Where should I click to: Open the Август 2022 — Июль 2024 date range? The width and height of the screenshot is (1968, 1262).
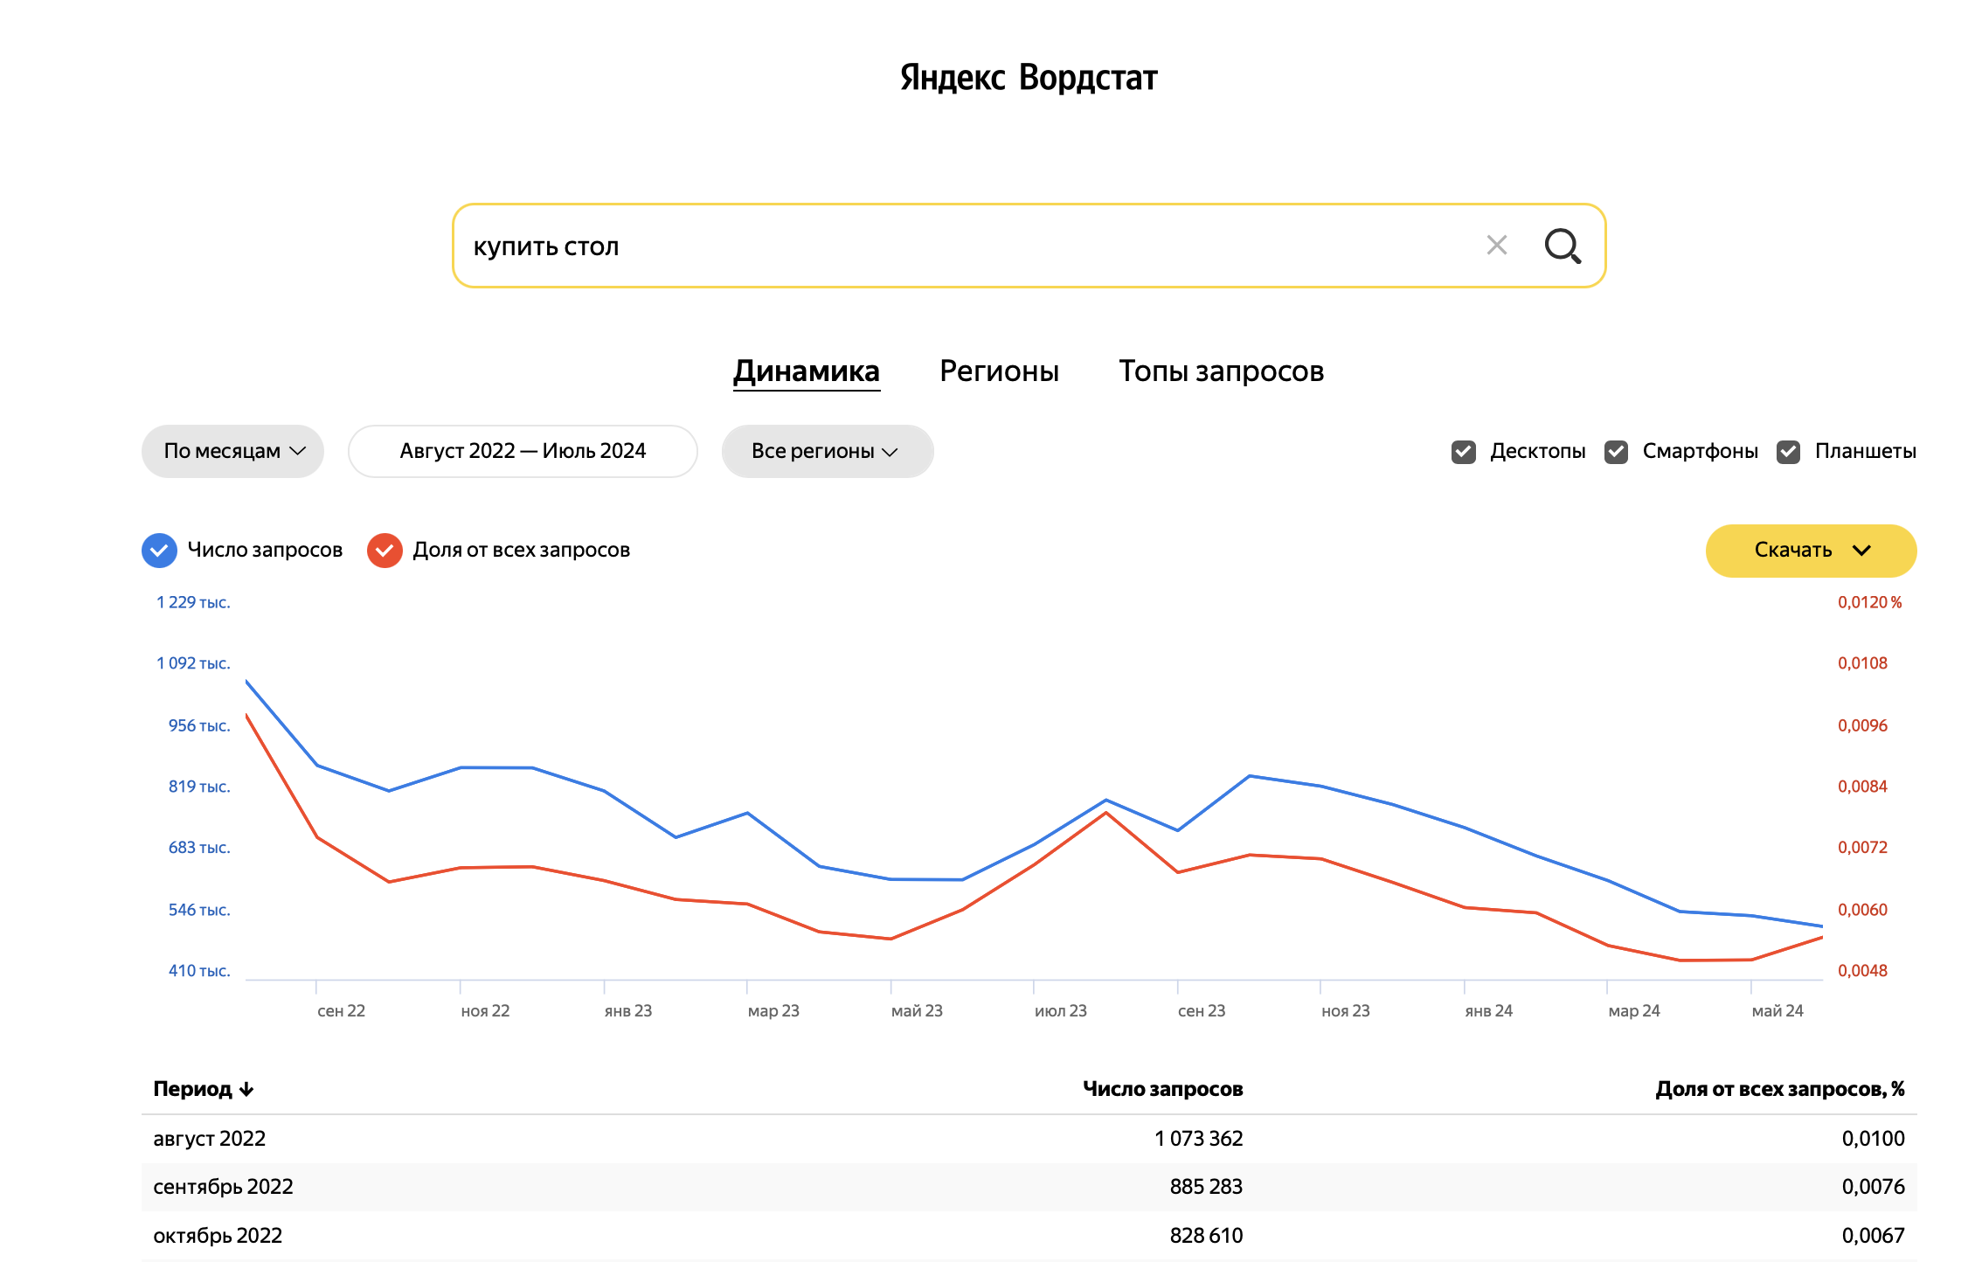pos(523,451)
